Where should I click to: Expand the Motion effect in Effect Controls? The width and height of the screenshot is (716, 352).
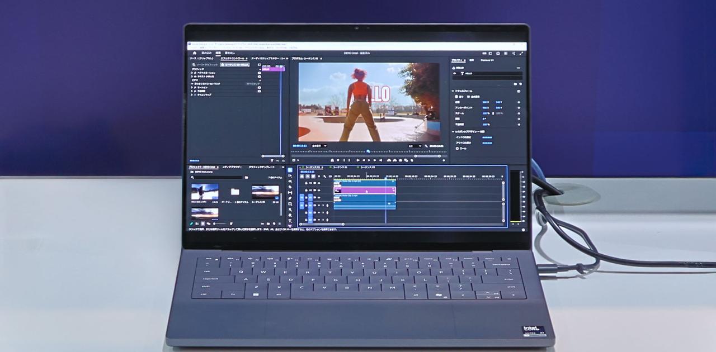(x=192, y=87)
